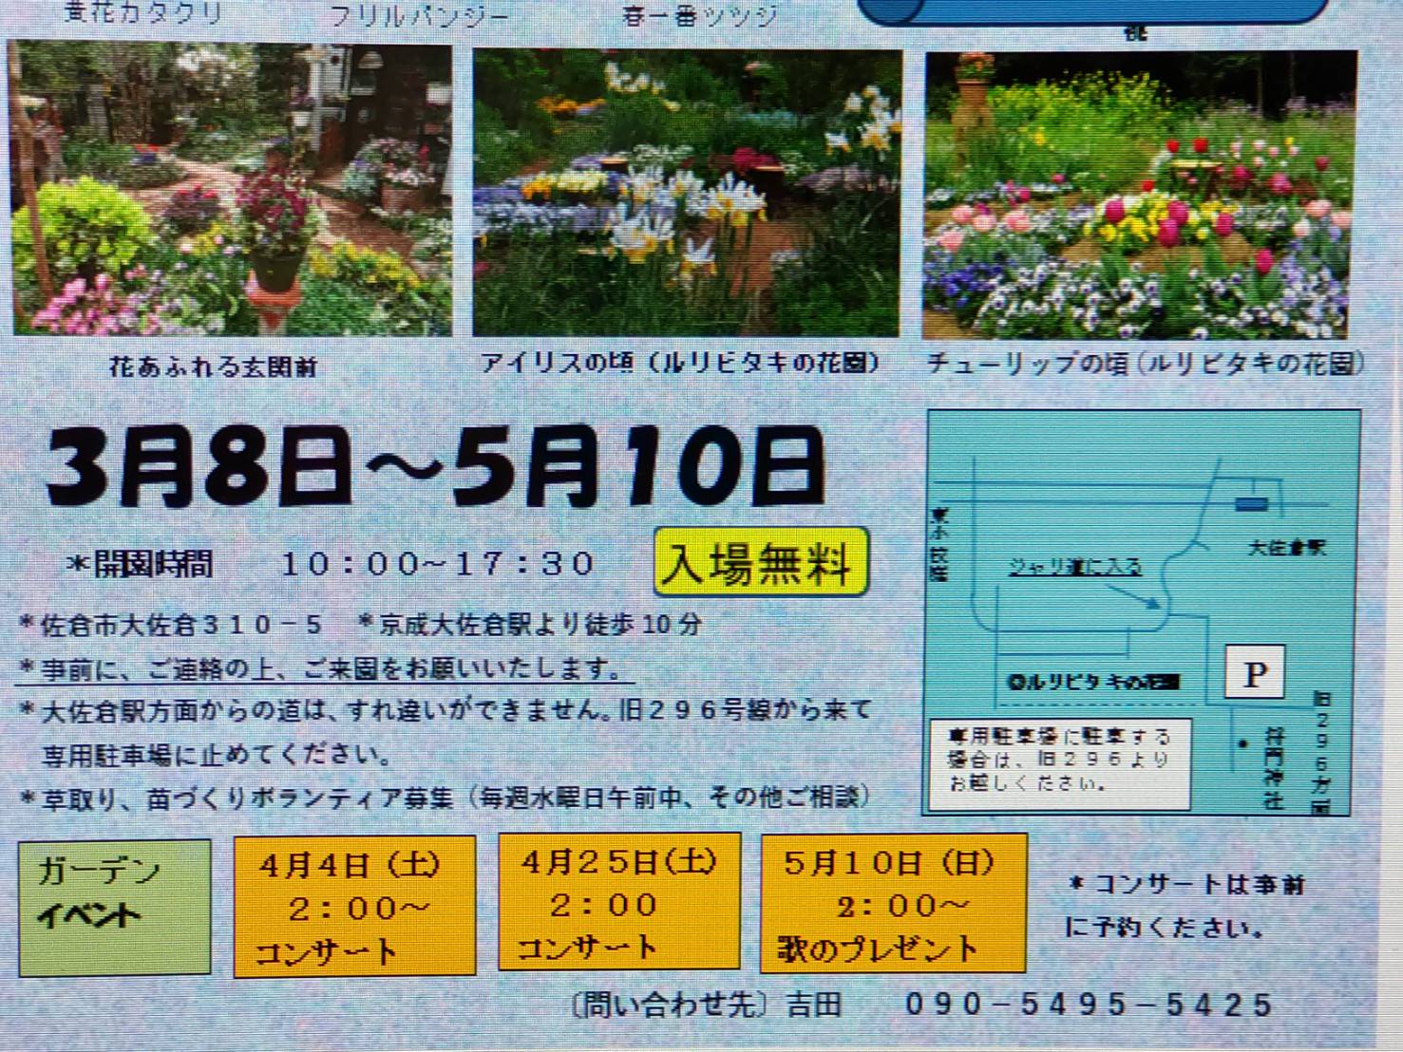Select the 4月4日(土) concert box
Image resolution: width=1403 pixels, height=1052 pixels.
tap(354, 906)
